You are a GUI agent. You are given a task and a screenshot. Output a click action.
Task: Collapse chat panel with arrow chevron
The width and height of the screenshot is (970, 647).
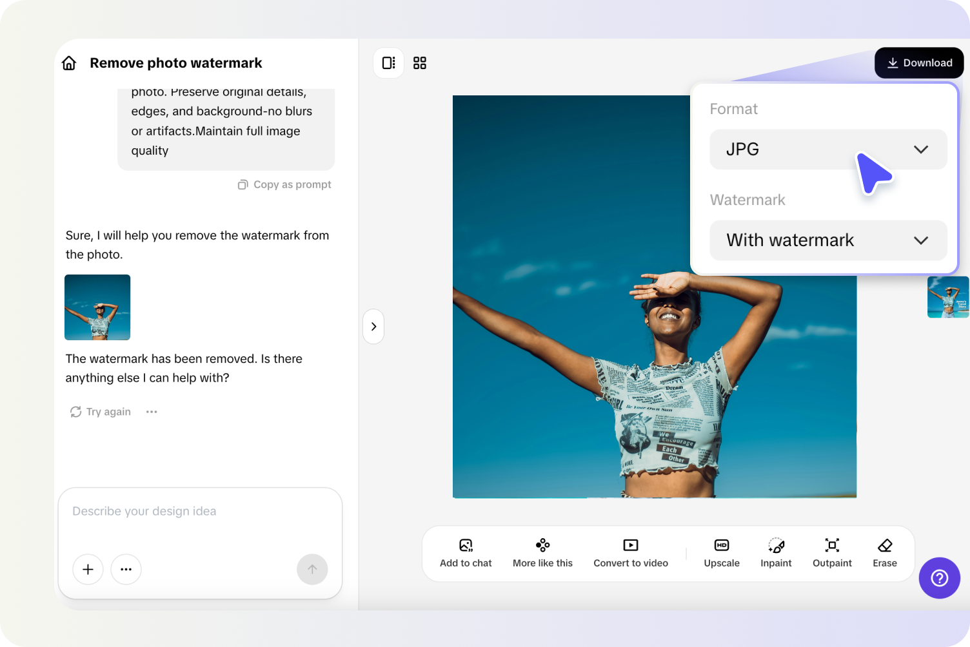click(x=373, y=327)
